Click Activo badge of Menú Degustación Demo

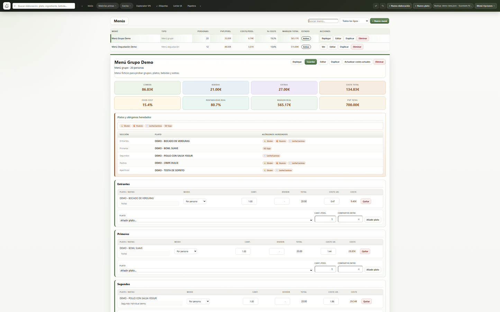(x=306, y=47)
